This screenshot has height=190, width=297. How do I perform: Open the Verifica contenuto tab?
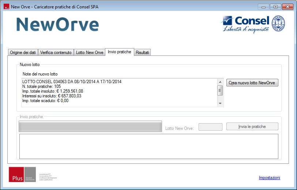(56, 52)
